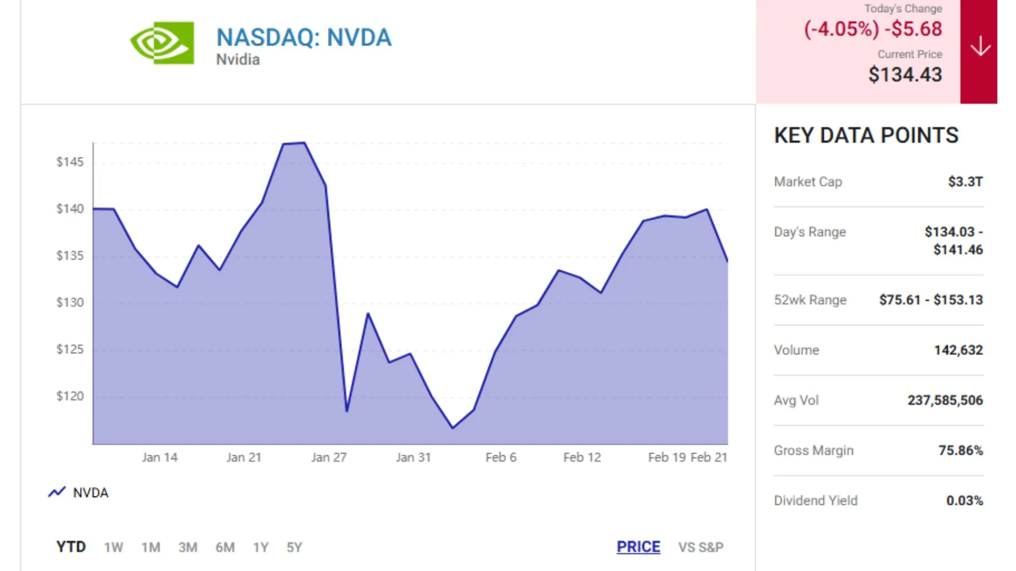The height and width of the screenshot is (571, 1016).
Task: Click the KEY DATA POINTS heading
Action: (x=866, y=135)
